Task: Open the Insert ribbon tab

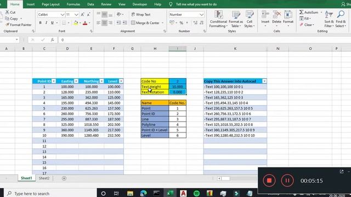Action: (31, 4)
